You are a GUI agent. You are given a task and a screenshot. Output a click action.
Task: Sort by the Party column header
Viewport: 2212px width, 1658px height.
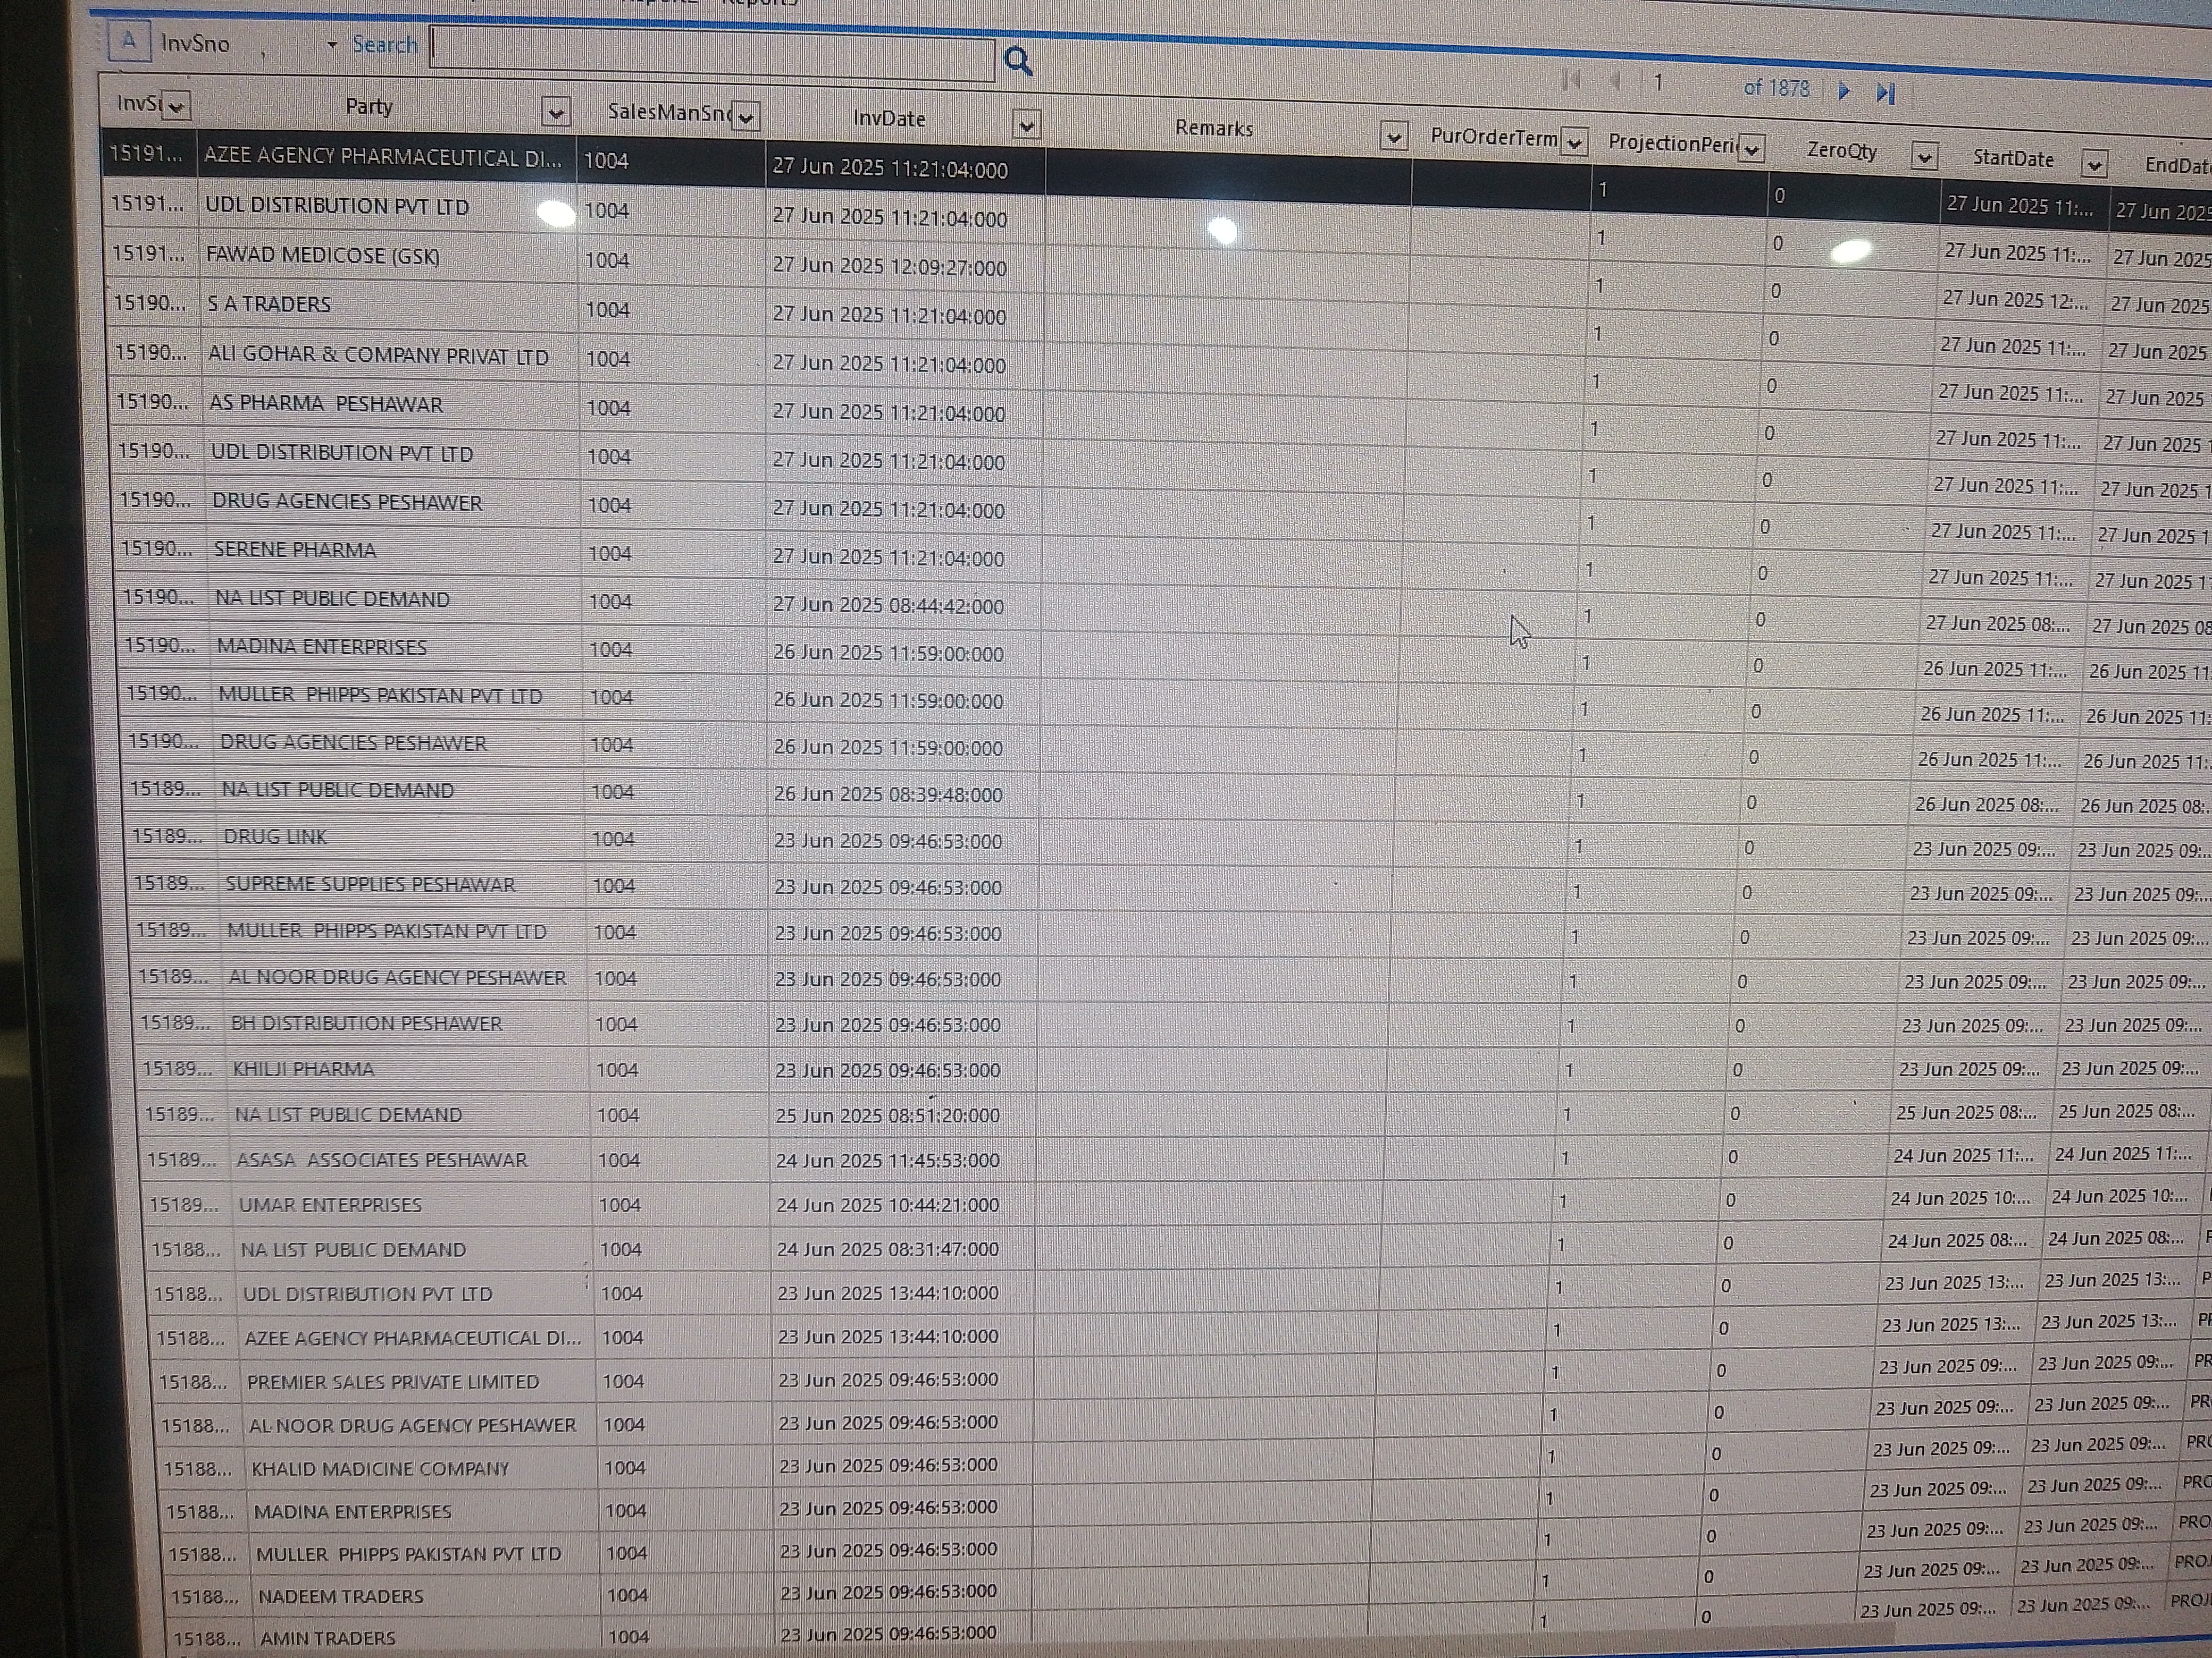click(x=369, y=107)
